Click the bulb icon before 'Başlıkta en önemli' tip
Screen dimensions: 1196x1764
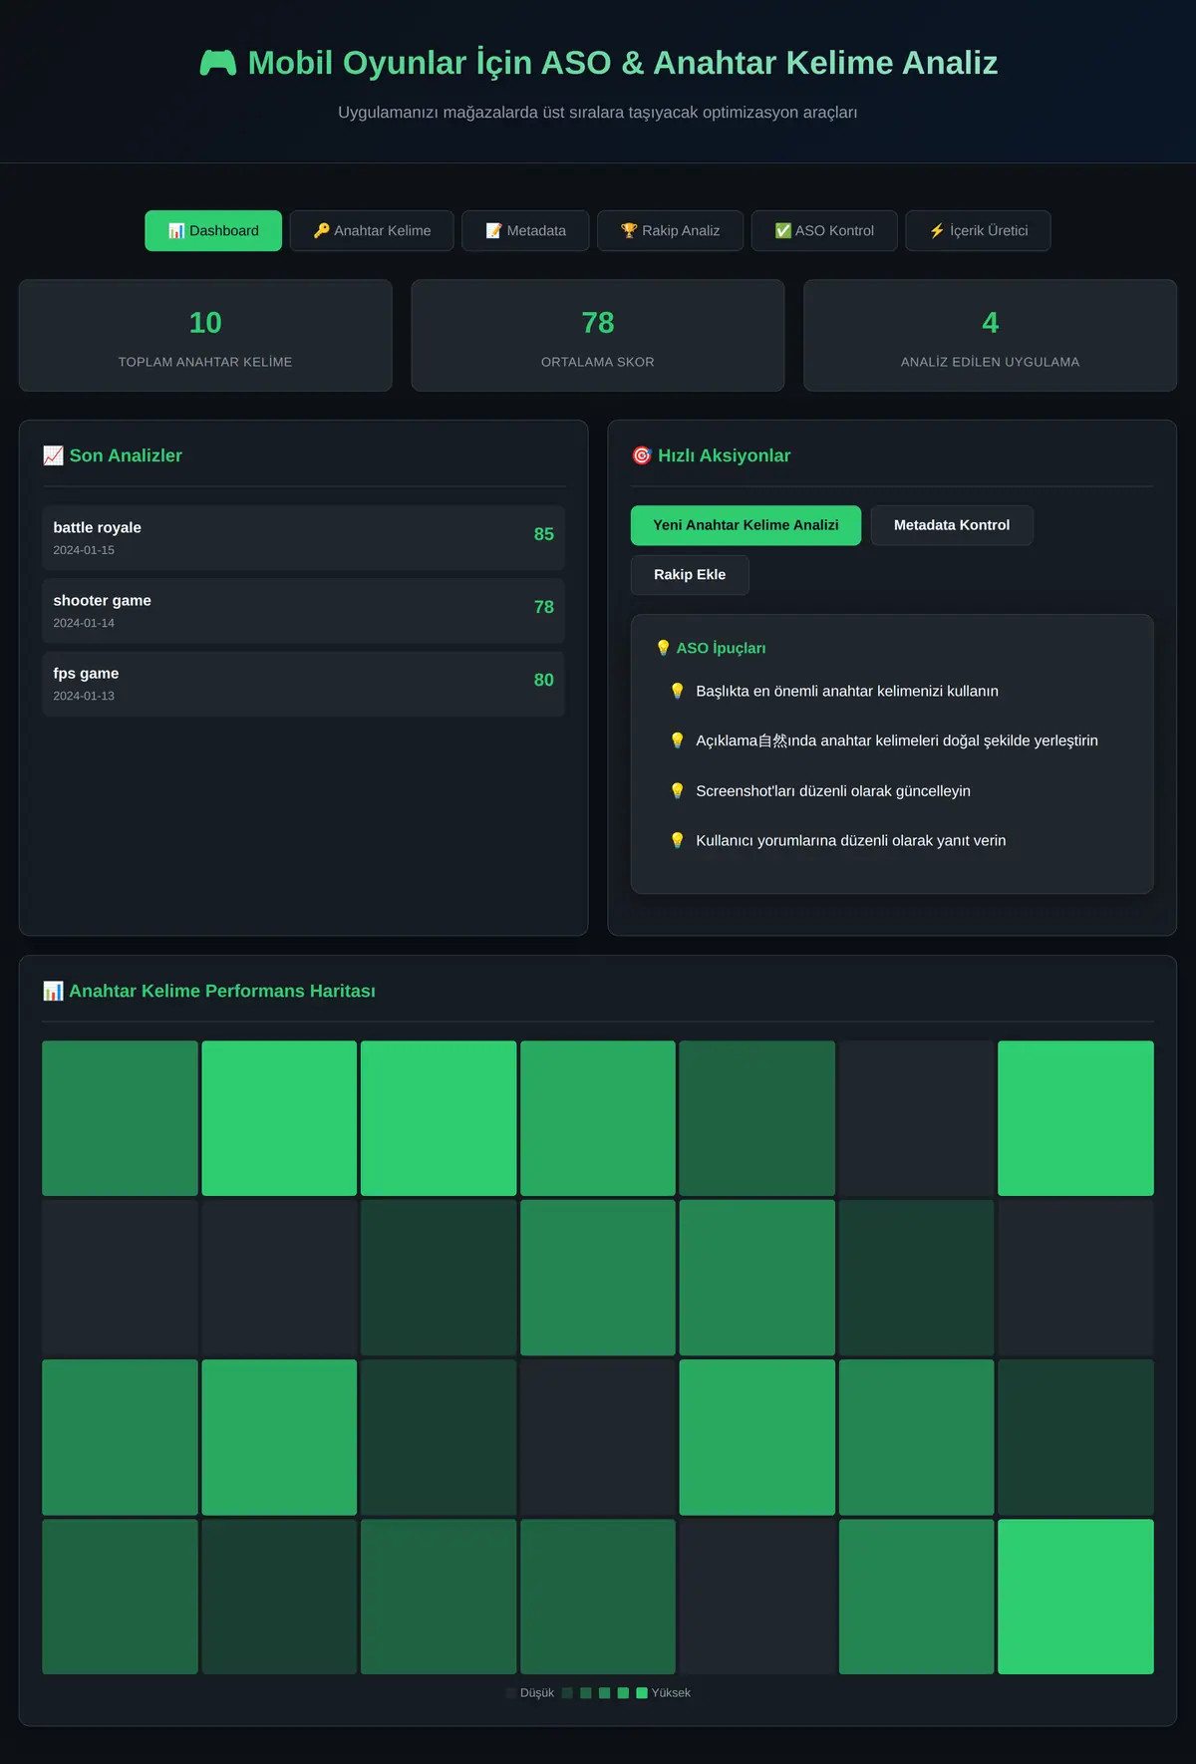pyautogui.click(x=678, y=691)
